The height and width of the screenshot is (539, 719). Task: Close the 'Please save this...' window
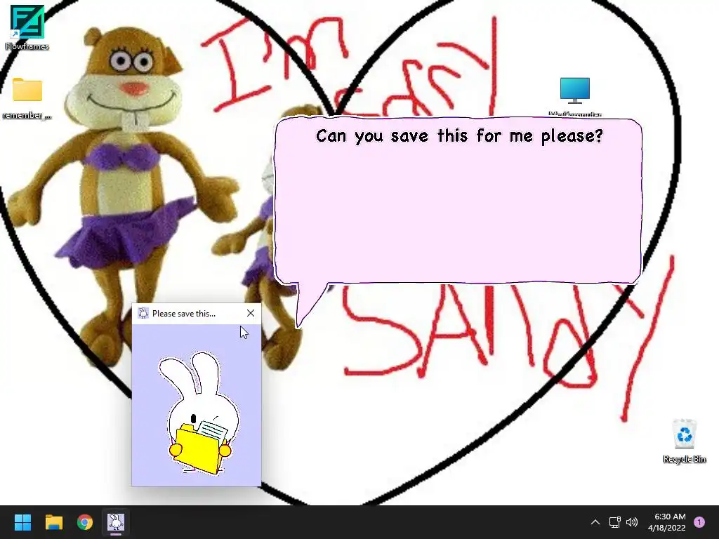(x=251, y=313)
